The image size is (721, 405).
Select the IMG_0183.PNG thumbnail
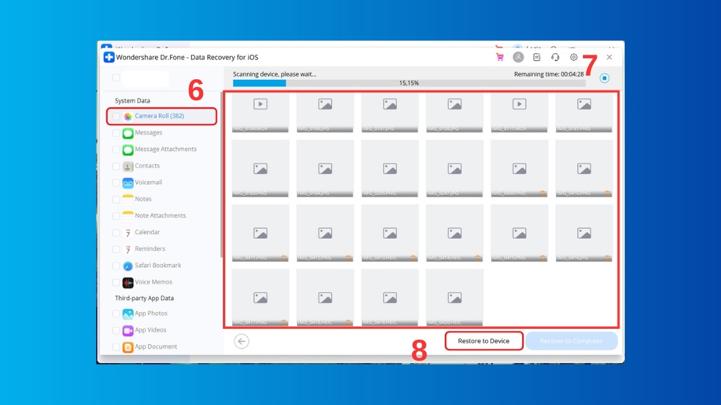point(260,169)
